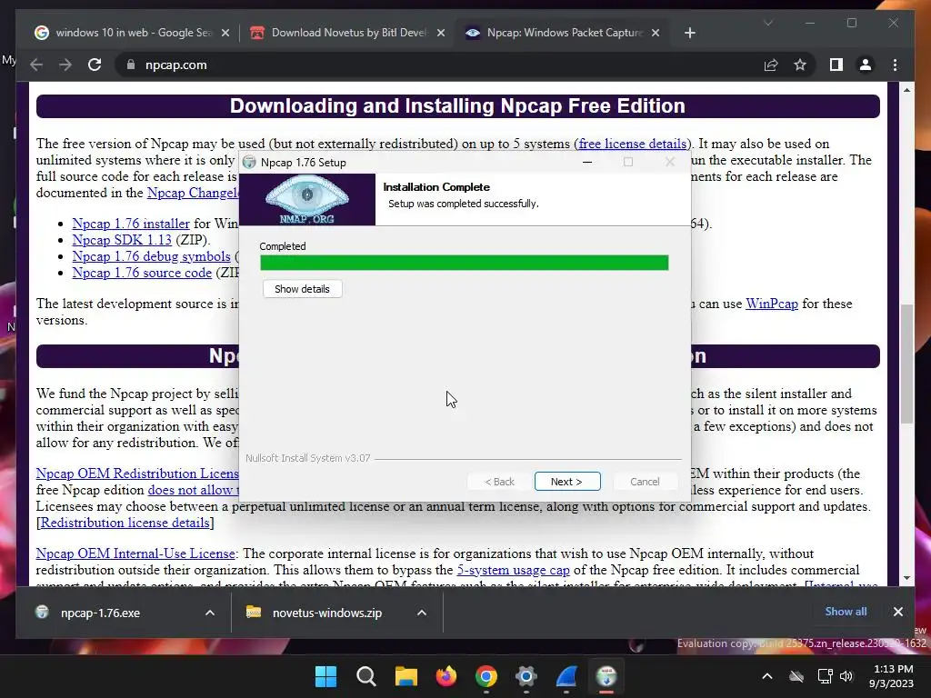Open free license details link
The image size is (931, 698).
633,144
